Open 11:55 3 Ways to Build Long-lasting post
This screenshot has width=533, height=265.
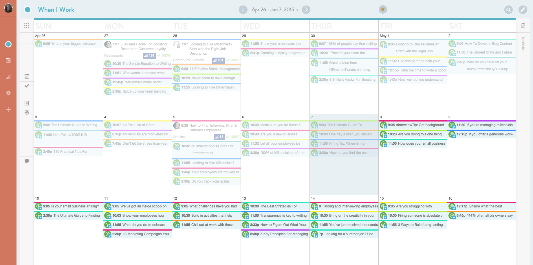(413, 225)
